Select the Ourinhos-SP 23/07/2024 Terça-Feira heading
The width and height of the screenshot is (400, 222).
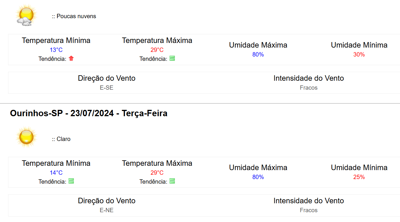click(89, 113)
